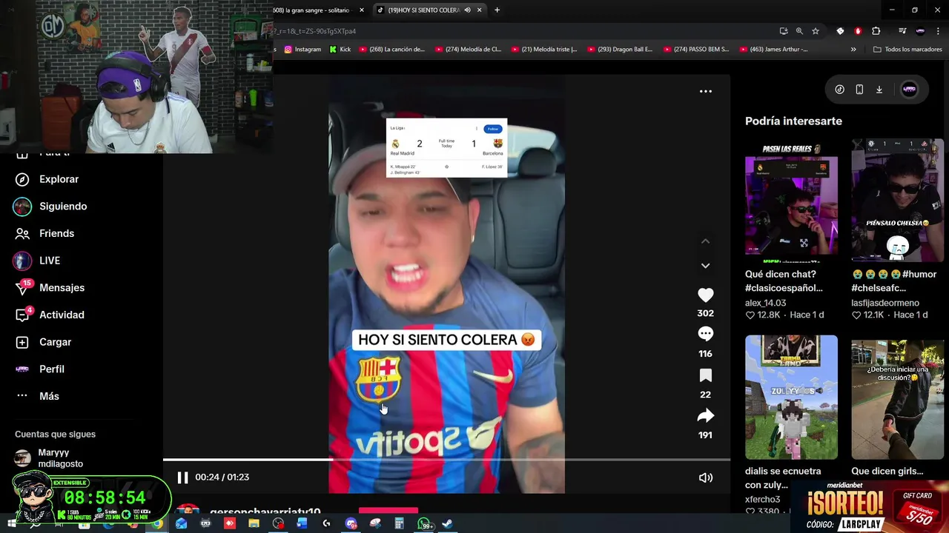Bookmark this page with the star icon

(x=816, y=31)
